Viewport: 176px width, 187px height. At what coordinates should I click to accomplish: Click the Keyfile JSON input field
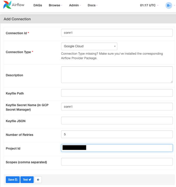click(117, 120)
